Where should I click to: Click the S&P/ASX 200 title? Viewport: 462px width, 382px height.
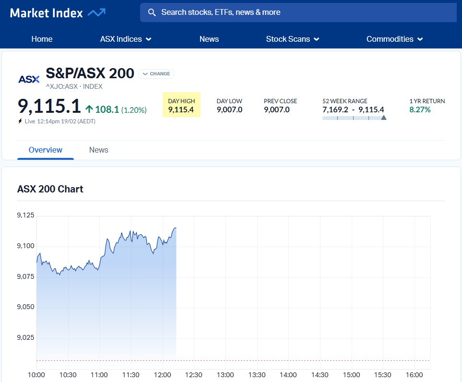90,73
